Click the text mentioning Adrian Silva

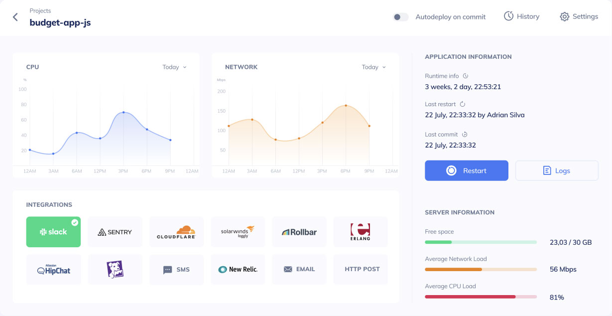pyautogui.click(x=475, y=115)
